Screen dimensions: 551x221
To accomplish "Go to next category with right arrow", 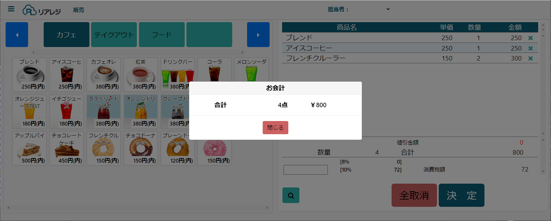I will point(258,35).
